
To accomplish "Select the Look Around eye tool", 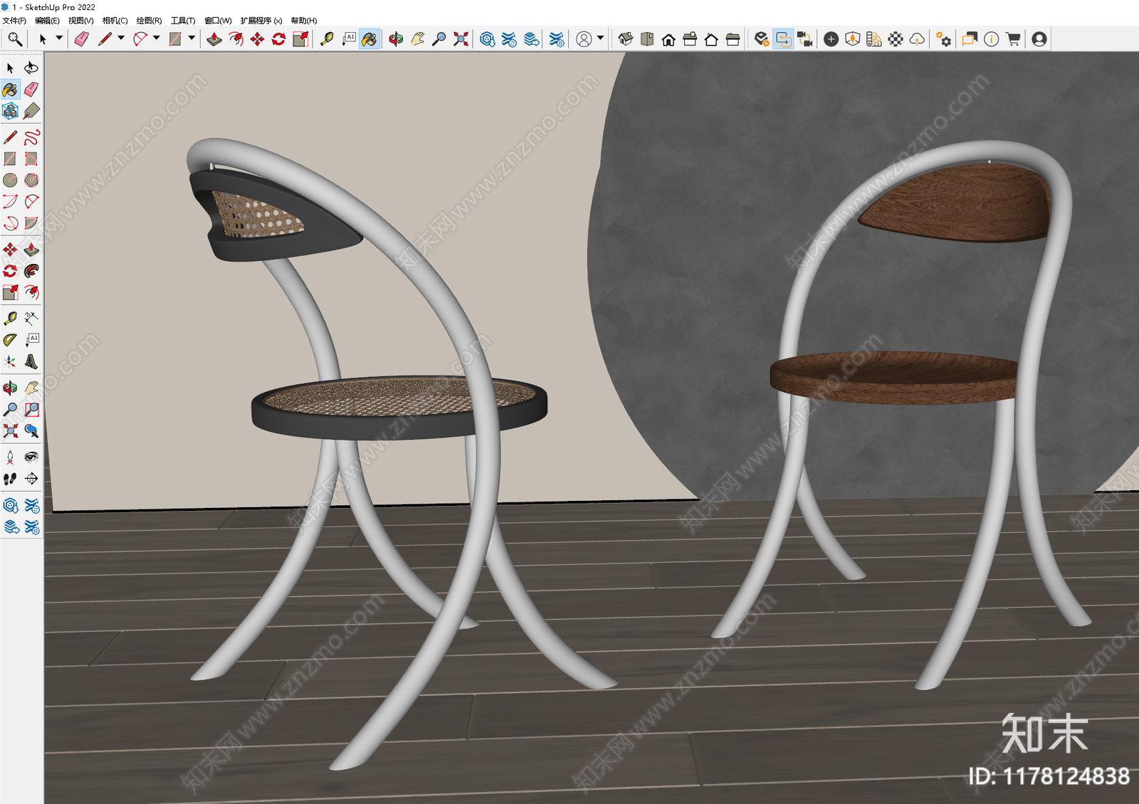I will coord(31,457).
